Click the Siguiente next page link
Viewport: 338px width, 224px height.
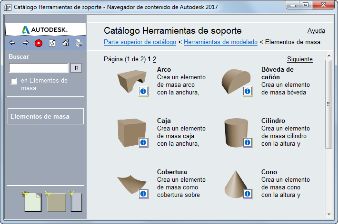(299, 59)
